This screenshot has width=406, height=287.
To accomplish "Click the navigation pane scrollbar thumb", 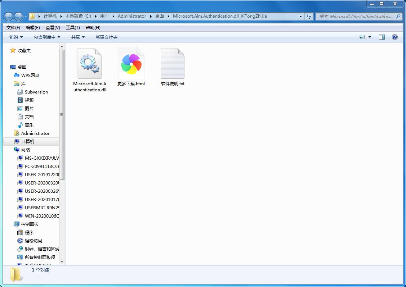I will click(x=62, y=114).
